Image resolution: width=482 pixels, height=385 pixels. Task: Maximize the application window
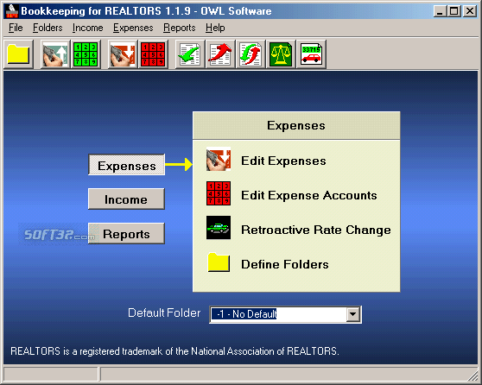pos(454,11)
